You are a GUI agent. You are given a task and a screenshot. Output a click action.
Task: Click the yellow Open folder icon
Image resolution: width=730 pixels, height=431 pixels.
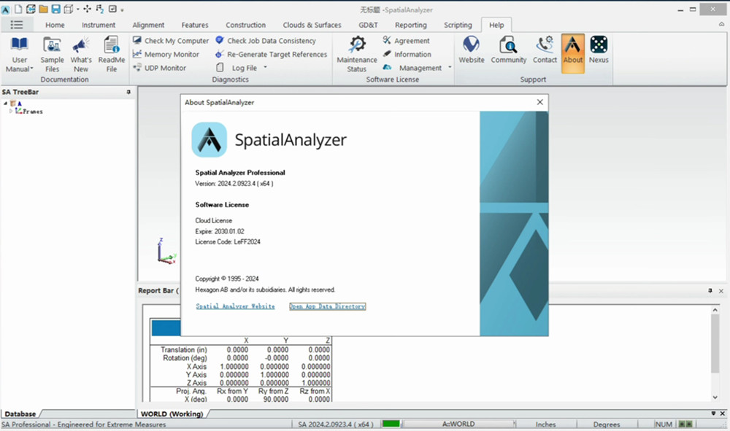(43, 9)
